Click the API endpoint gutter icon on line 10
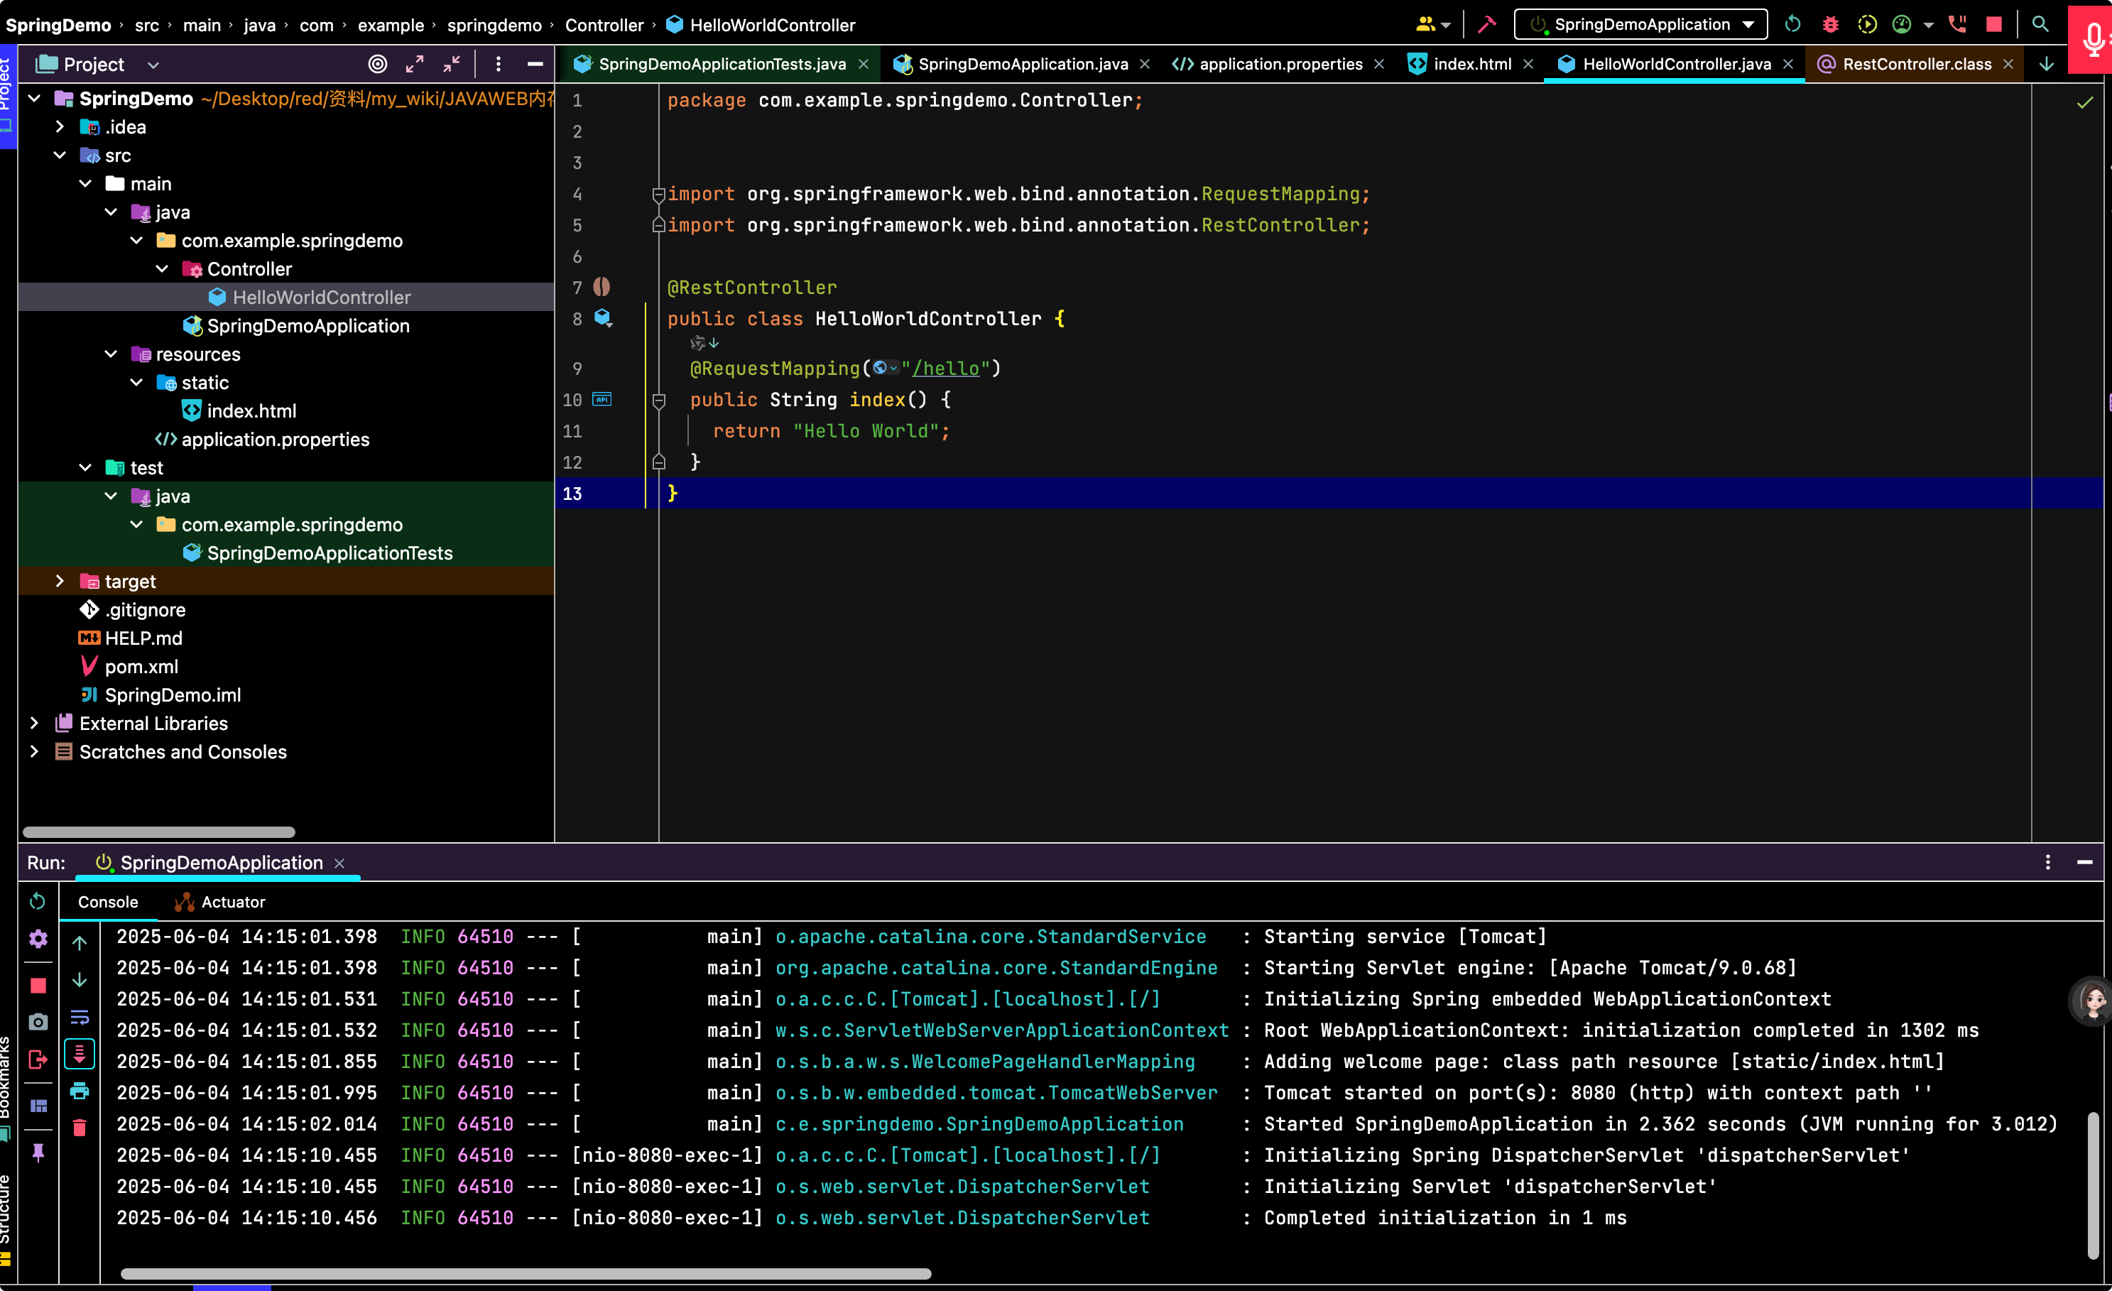The image size is (2112, 1291). [x=602, y=400]
